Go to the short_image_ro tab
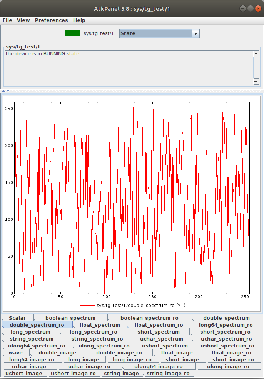Viewport: 264px width, 379px height. pyautogui.click(x=233, y=360)
